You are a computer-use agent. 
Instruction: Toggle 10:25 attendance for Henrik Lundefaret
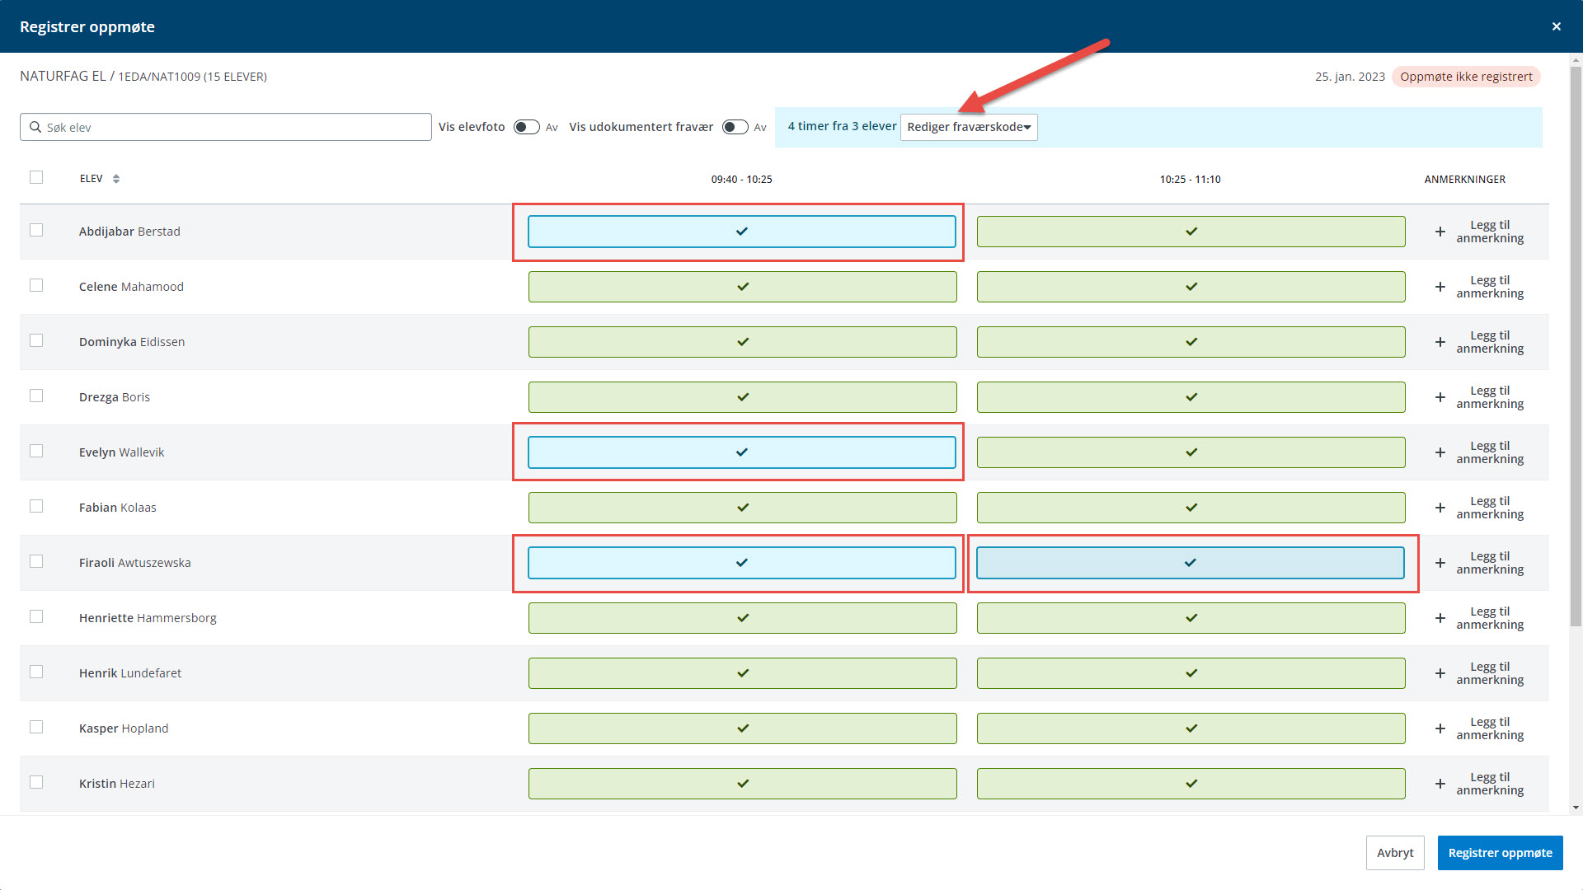coord(1191,673)
